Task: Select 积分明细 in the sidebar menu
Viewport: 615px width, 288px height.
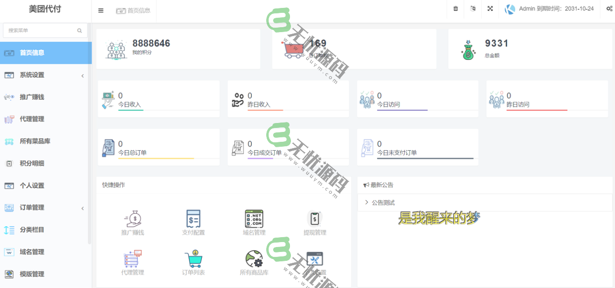Action: (46, 164)
